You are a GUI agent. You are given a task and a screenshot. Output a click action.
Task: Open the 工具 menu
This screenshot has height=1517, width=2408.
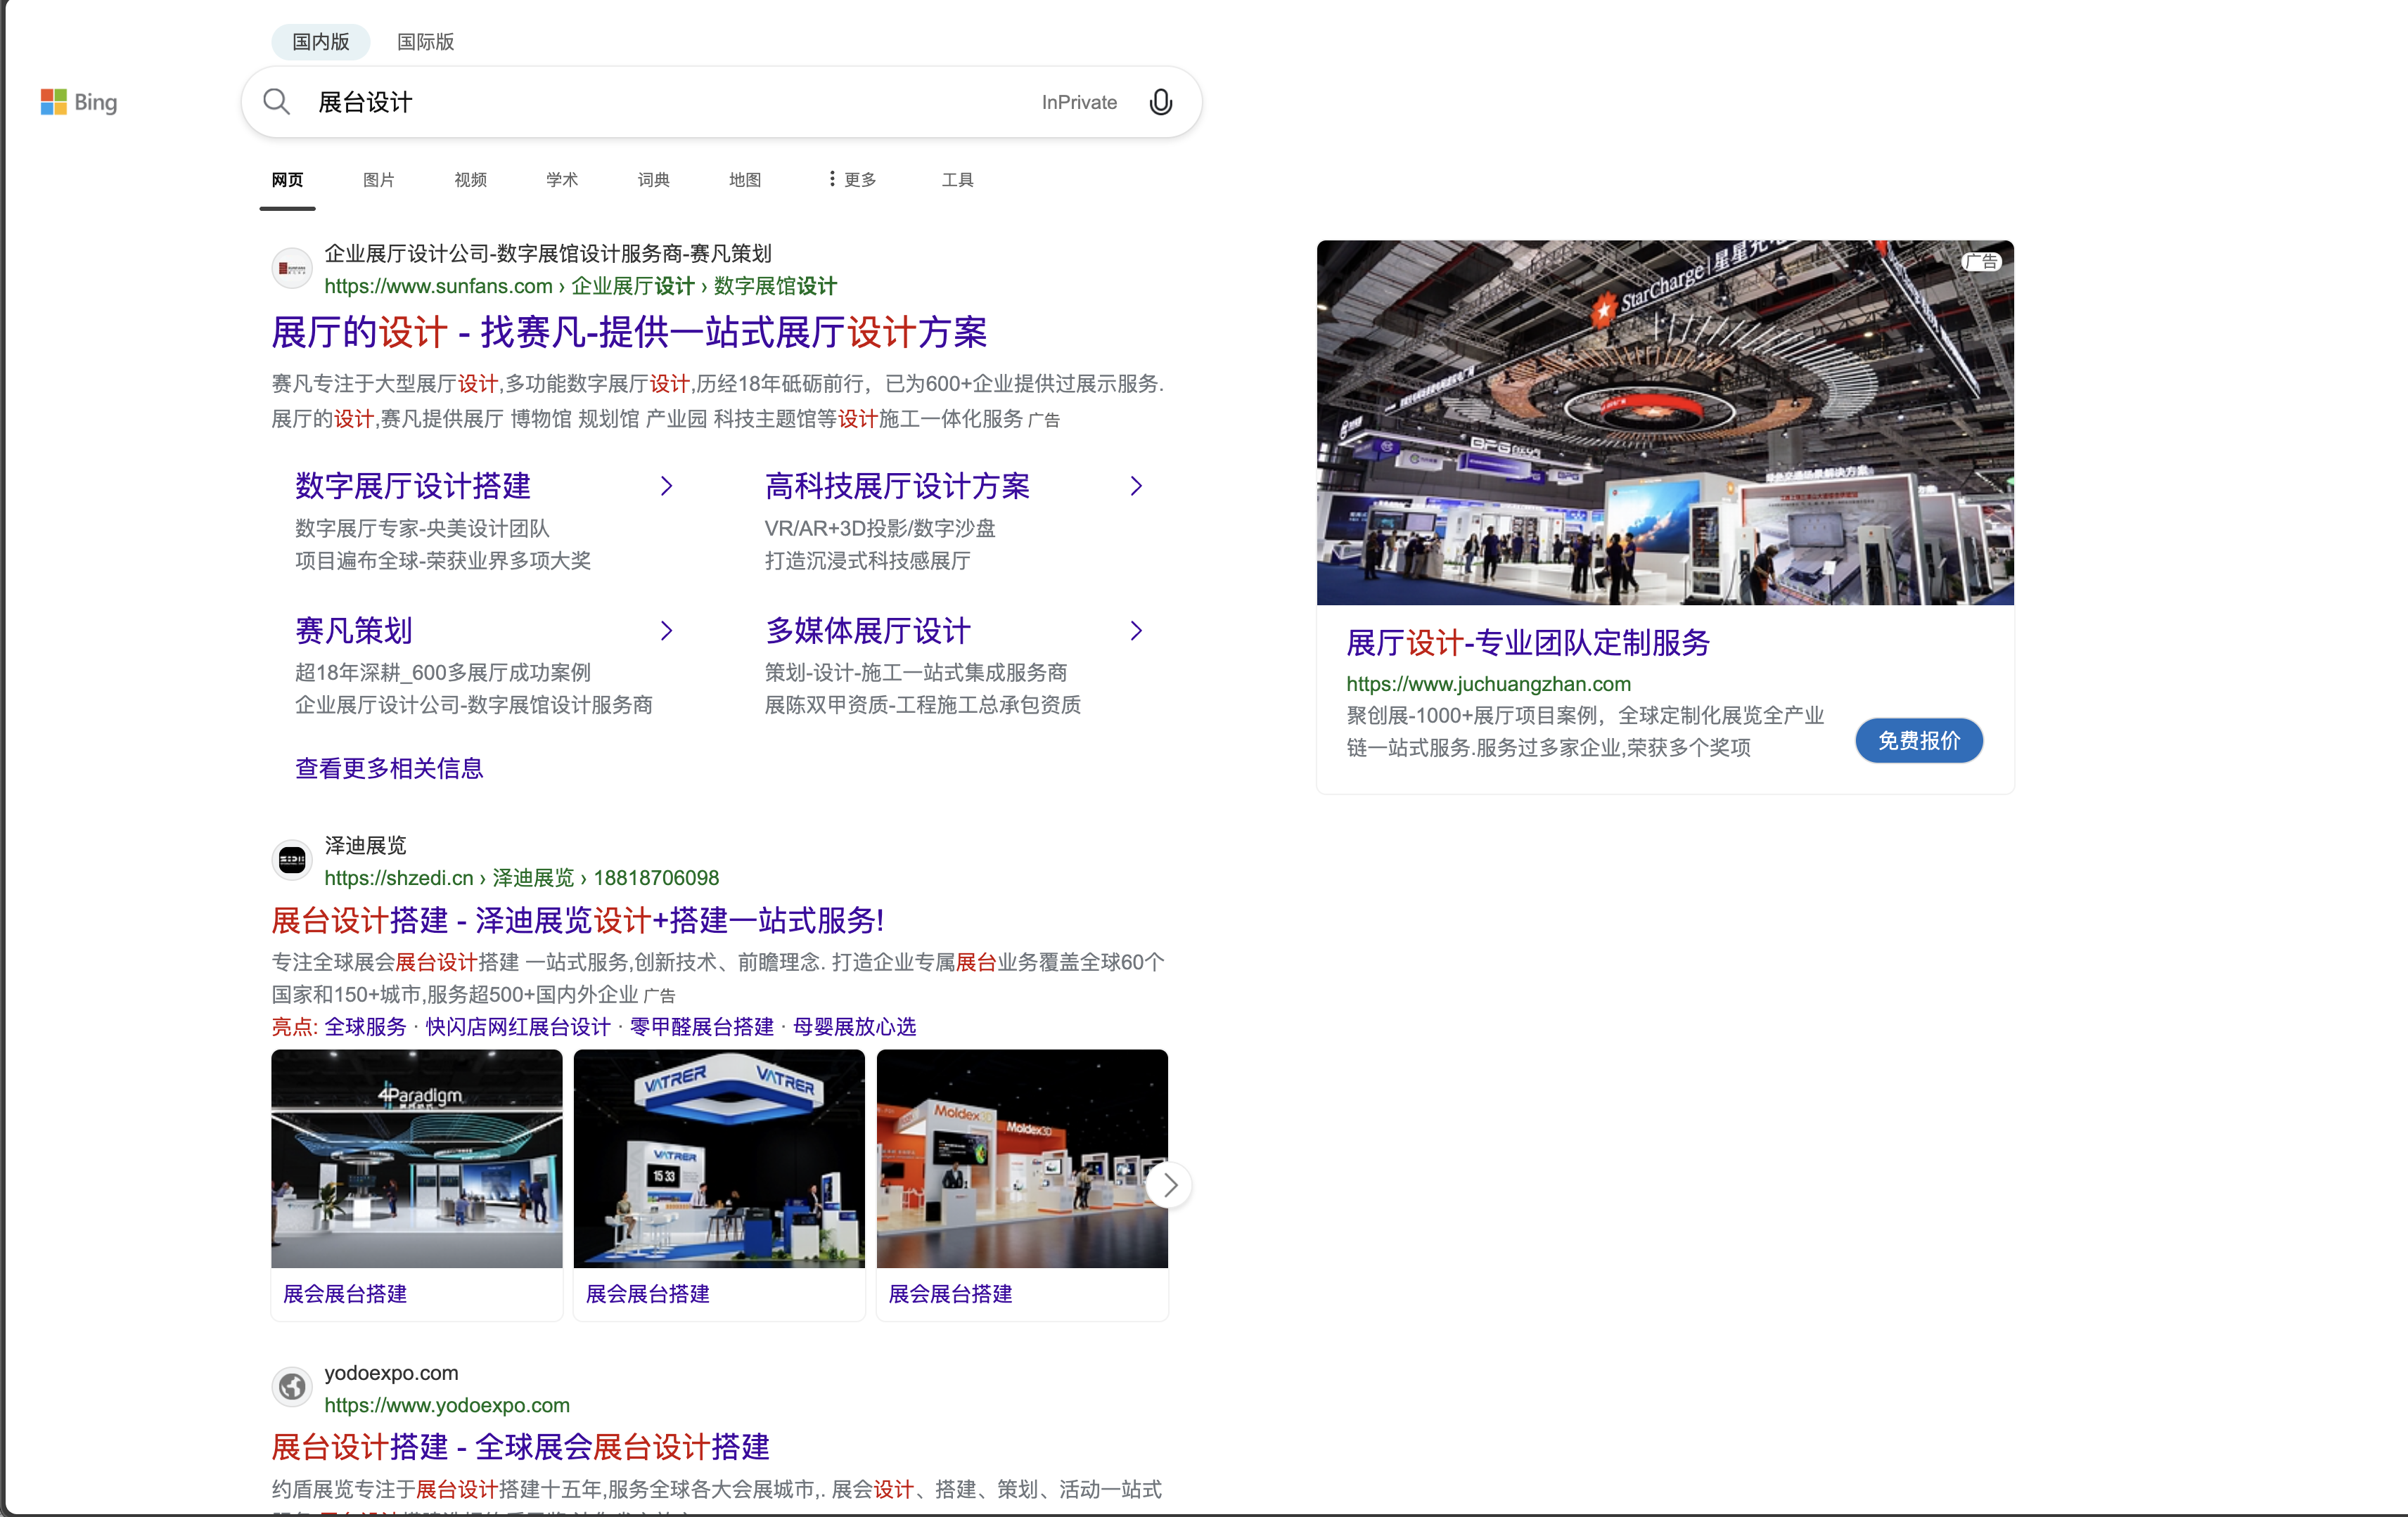click(958, 180)
